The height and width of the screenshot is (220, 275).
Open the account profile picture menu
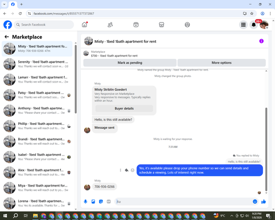264,25
